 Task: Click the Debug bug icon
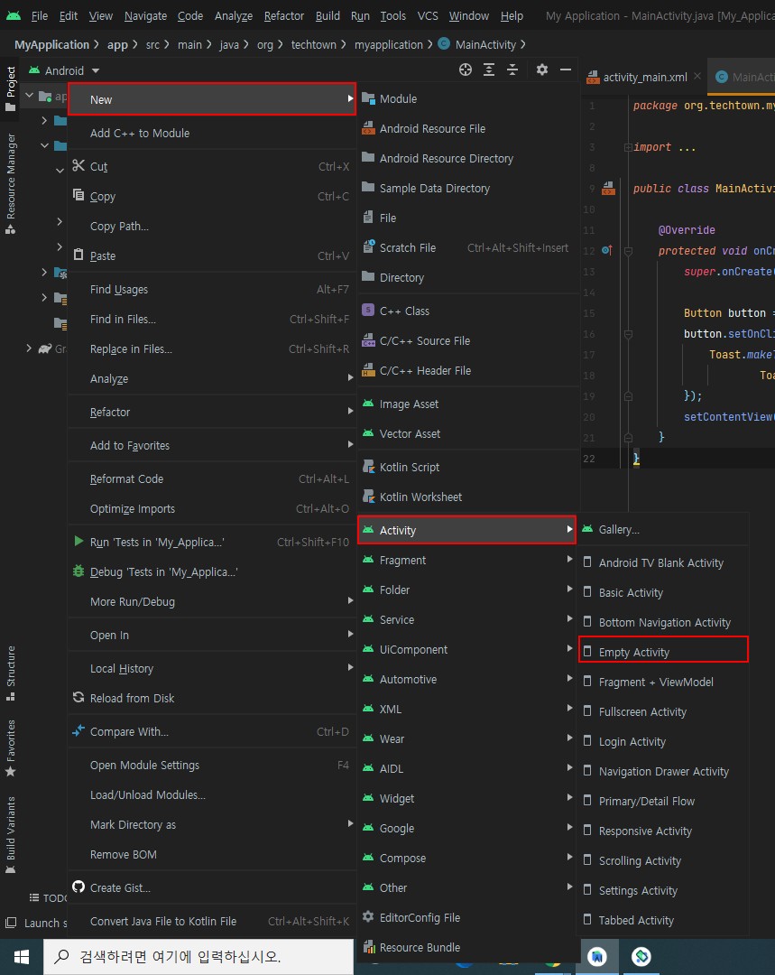click(x=78, y=571)
